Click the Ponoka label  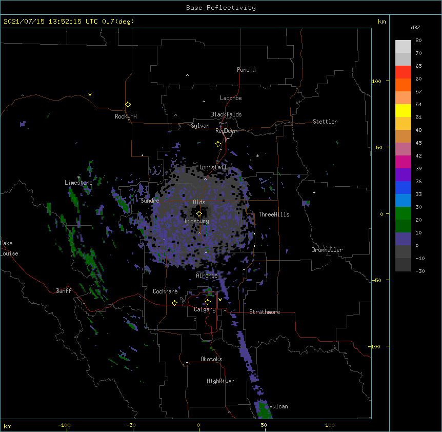[x=246, y=70]
